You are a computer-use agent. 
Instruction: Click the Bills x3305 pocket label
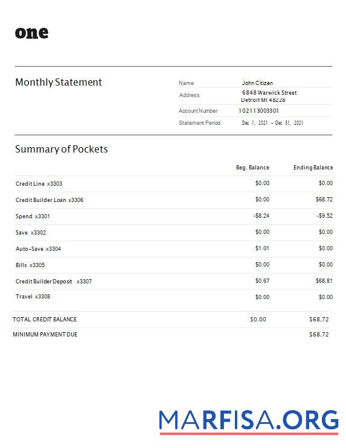tap(30, 265)
